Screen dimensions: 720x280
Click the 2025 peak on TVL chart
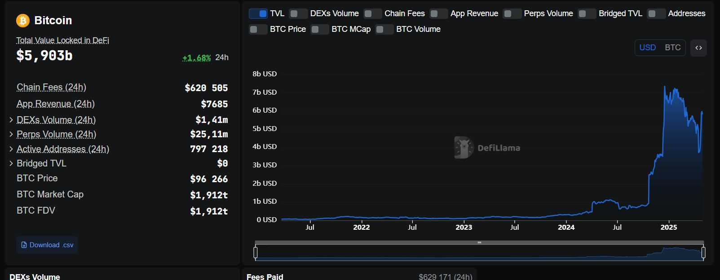665,87
